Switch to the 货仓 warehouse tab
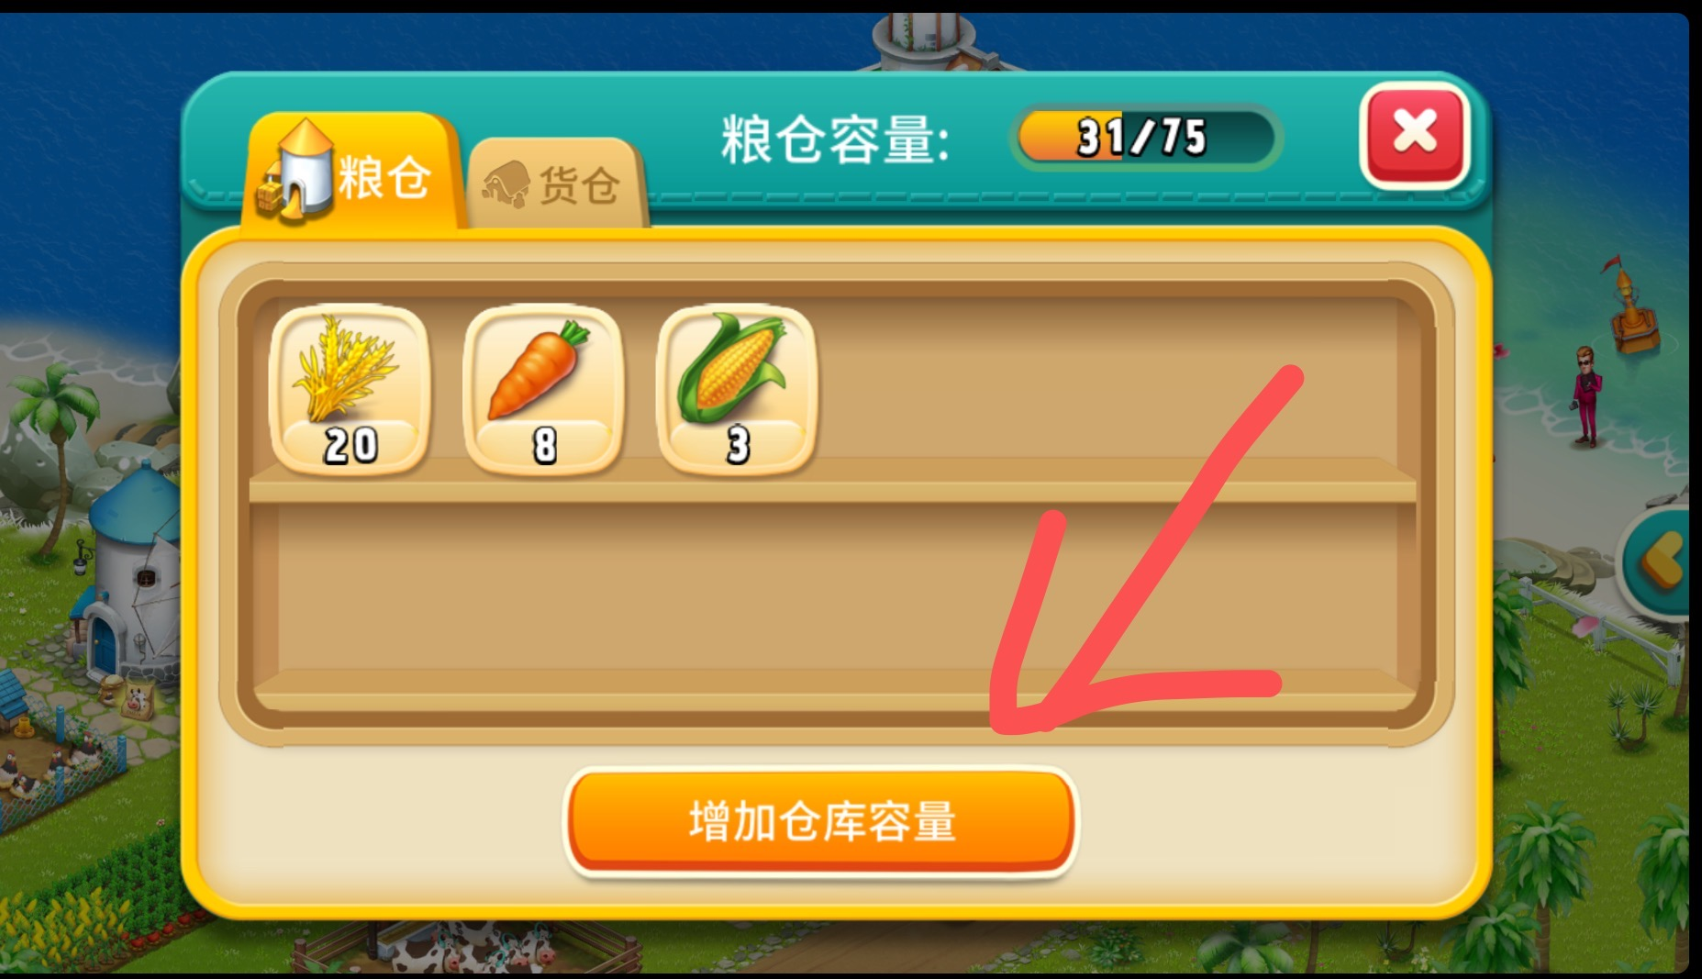This screenshot has height=979, width=1702. click(557, 184)
